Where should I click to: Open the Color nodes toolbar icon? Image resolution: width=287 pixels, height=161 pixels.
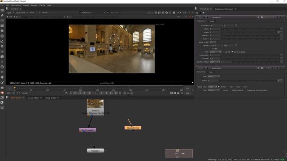coord(2,31)
